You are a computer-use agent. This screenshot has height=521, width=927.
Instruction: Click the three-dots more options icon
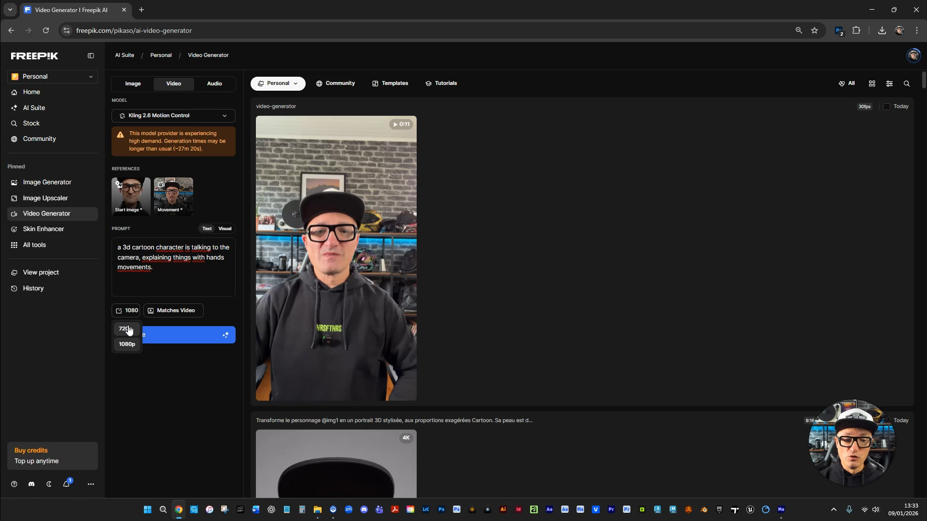[x=91, y=484]
